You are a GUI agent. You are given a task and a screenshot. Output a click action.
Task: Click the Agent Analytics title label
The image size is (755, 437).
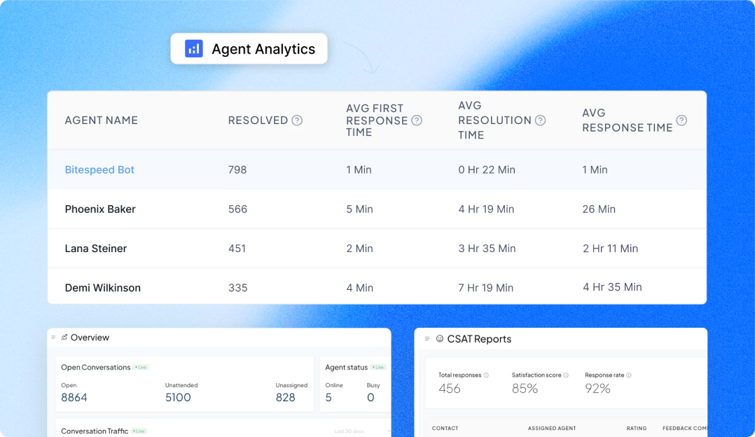click(263, 49)
